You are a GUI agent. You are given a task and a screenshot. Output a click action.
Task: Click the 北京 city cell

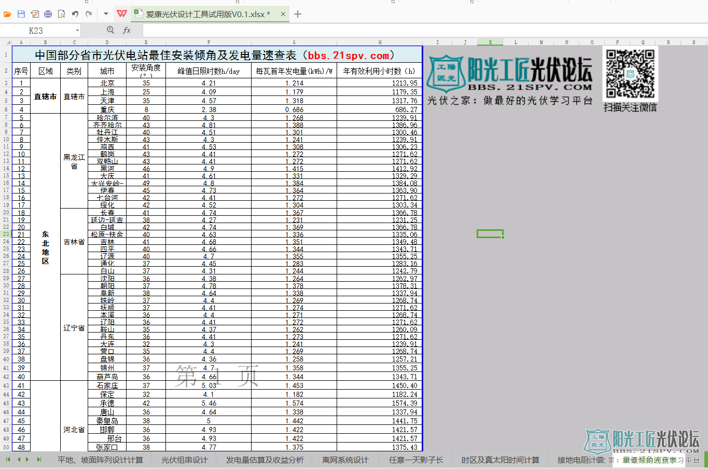tap(107, 83)
